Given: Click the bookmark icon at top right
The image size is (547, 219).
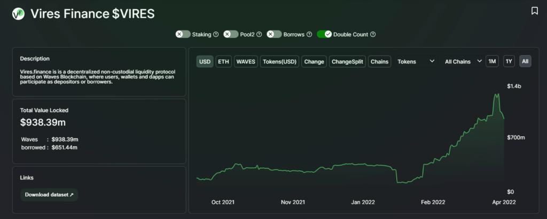Looking at the screenshot, I should (x=534, y=11).
